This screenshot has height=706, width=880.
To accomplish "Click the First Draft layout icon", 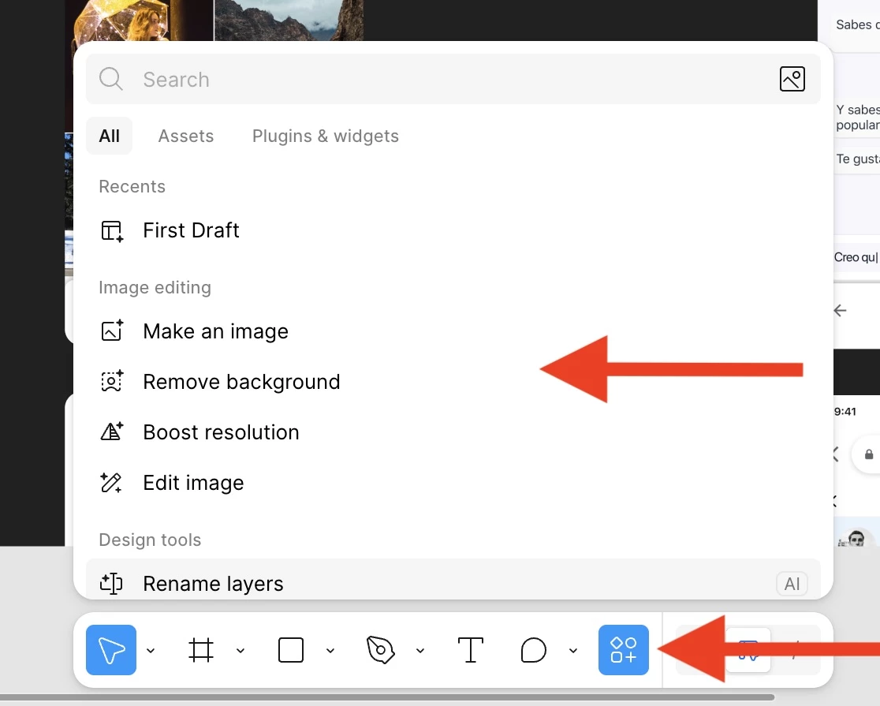I will click(112, 231).
